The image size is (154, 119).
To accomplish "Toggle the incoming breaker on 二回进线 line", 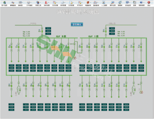I will click(42, 31).
